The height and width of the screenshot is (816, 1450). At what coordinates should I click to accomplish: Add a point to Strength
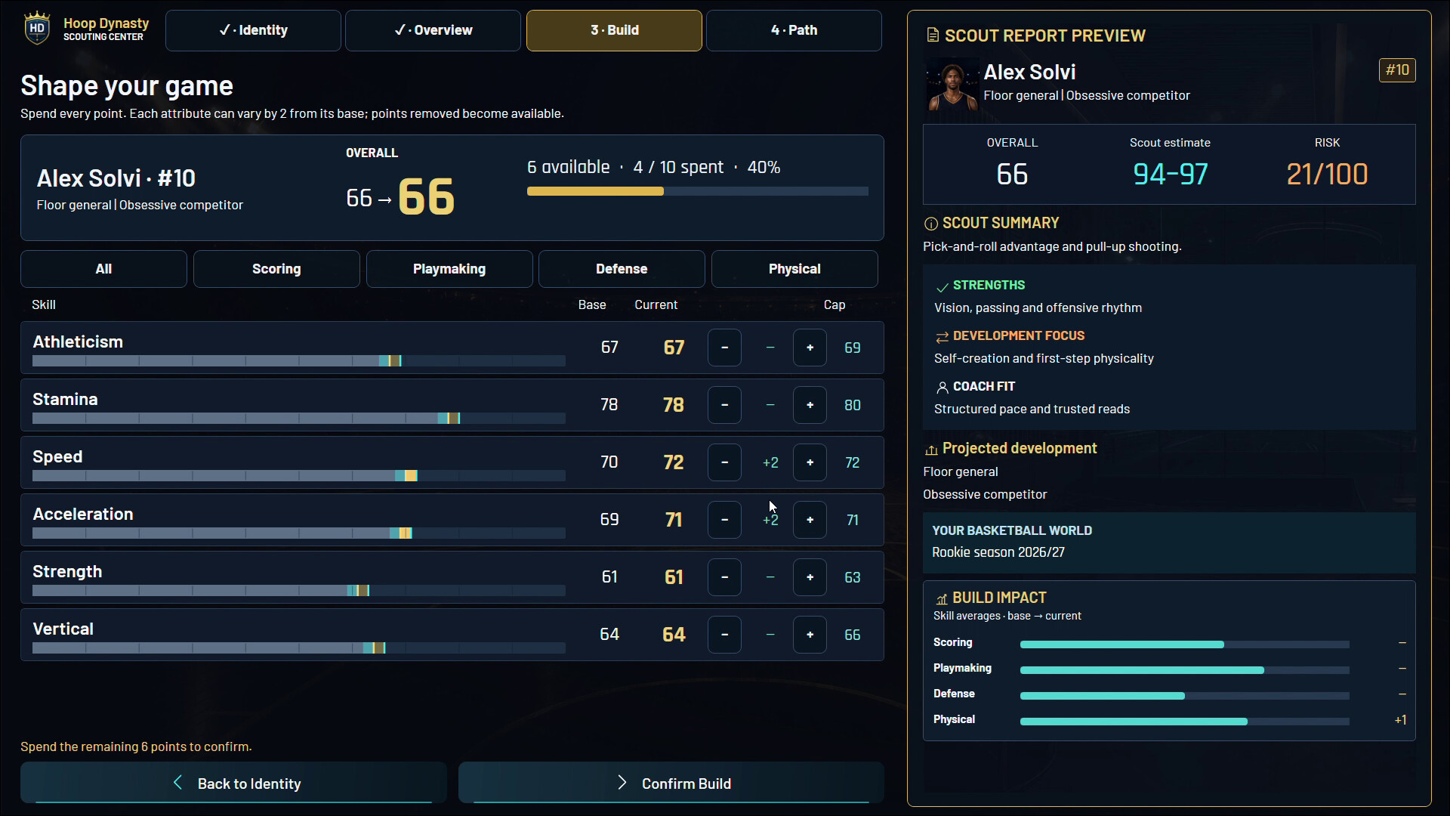tap(810, 577)
